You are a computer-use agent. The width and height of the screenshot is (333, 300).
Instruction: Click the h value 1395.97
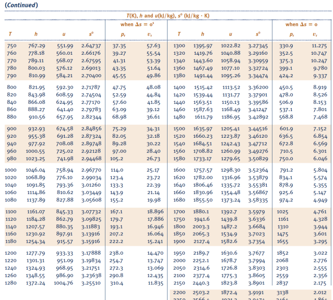tap(203, 45)
